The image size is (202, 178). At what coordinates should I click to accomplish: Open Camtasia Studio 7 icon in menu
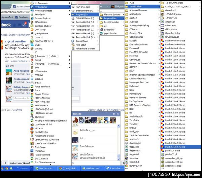click(43, 26)
